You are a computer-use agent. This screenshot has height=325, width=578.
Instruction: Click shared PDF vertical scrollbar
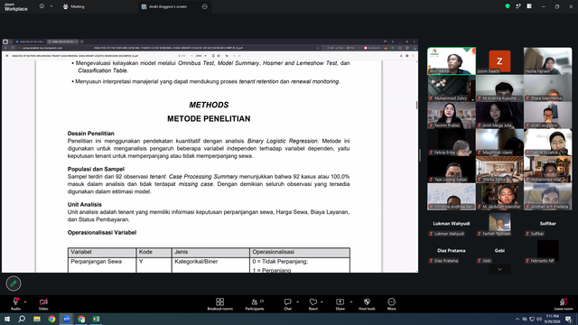pos(417,105)
